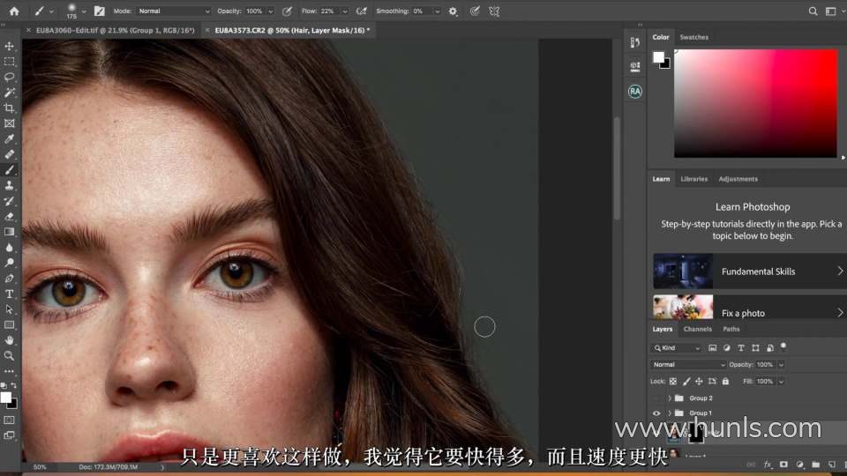The height and width of the screenshot is (476, 847).
Task: Open smoothing options gear icon
Action: [453, 11]
